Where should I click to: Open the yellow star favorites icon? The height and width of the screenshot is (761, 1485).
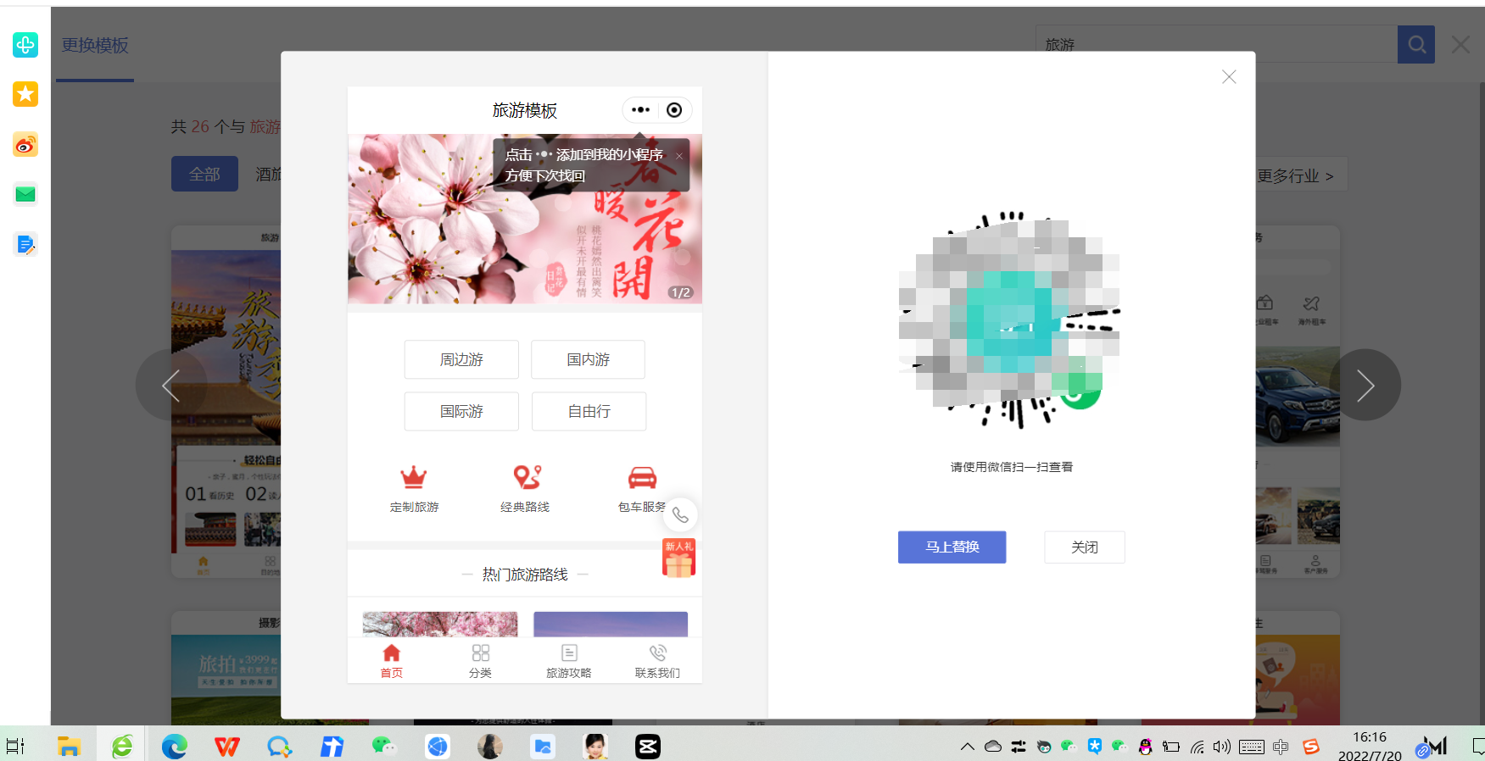pos(25,94)
